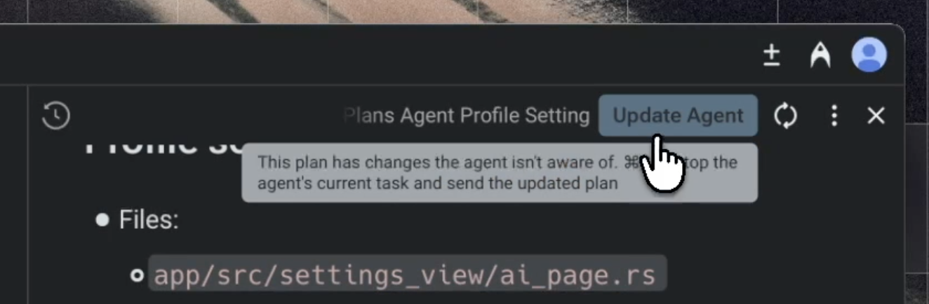Click the filled bullet before Files:
This screenshot has height=304, width=929.
(x=102, y=221)
